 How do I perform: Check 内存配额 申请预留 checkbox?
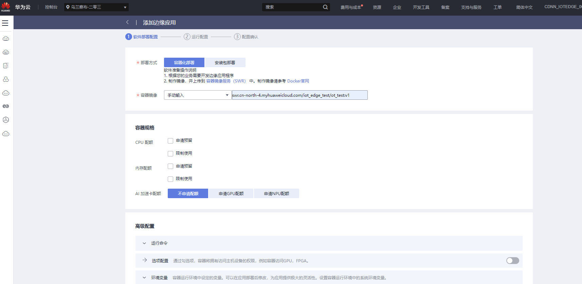[x=170, y=166]
